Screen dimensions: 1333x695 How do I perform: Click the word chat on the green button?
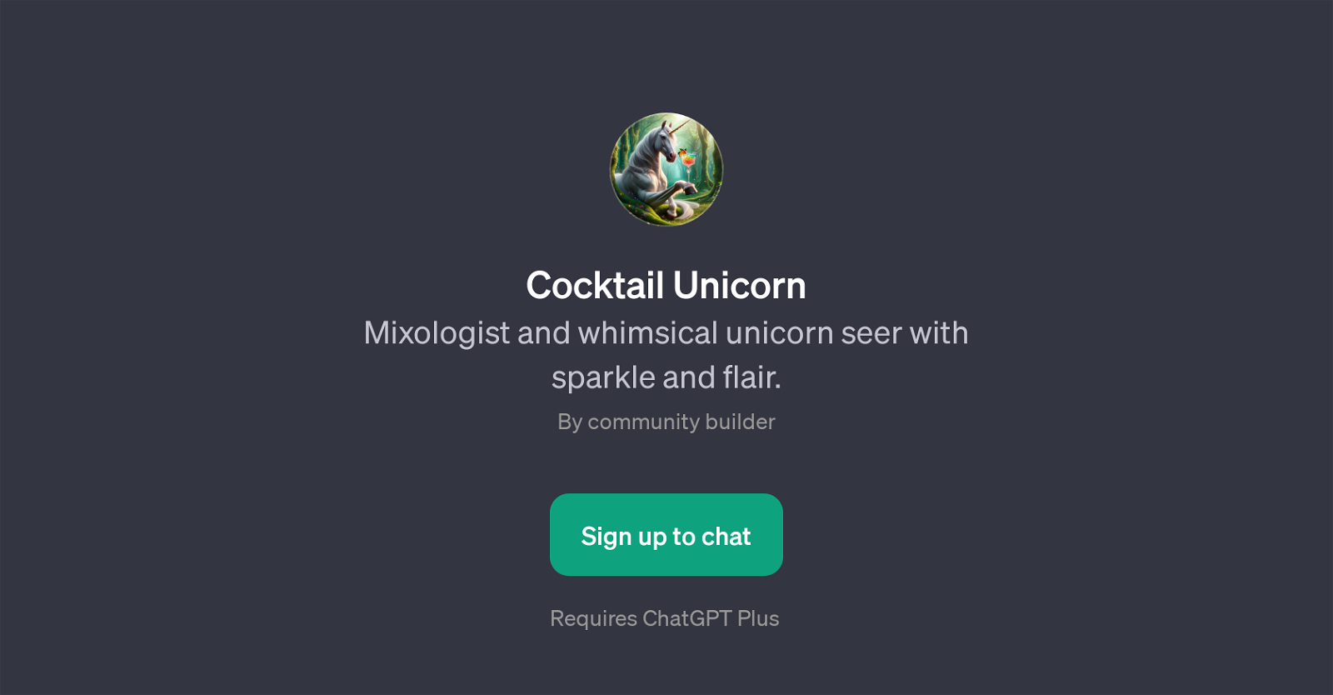[x=726, y=537]
